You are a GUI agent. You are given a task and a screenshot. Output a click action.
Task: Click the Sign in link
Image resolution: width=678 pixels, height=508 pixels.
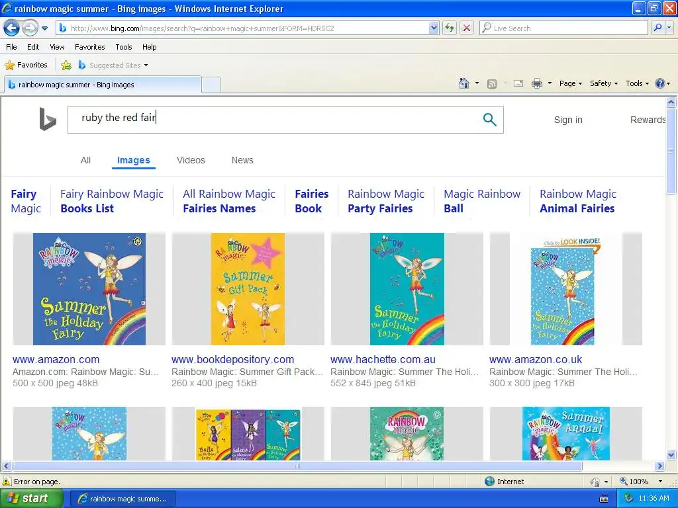[x=568, y=120]
